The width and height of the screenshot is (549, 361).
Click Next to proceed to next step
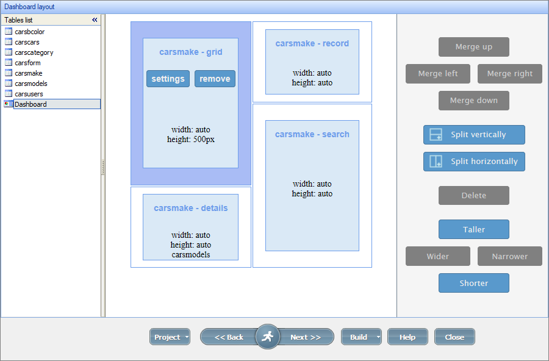[x=306, y=336]
